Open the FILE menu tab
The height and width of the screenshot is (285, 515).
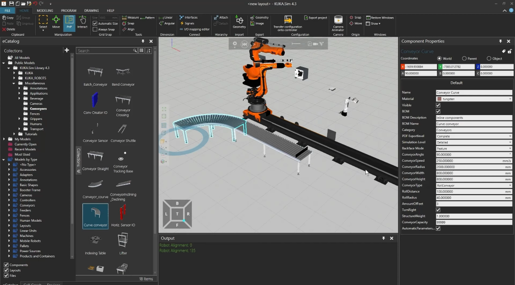[7, 10]
